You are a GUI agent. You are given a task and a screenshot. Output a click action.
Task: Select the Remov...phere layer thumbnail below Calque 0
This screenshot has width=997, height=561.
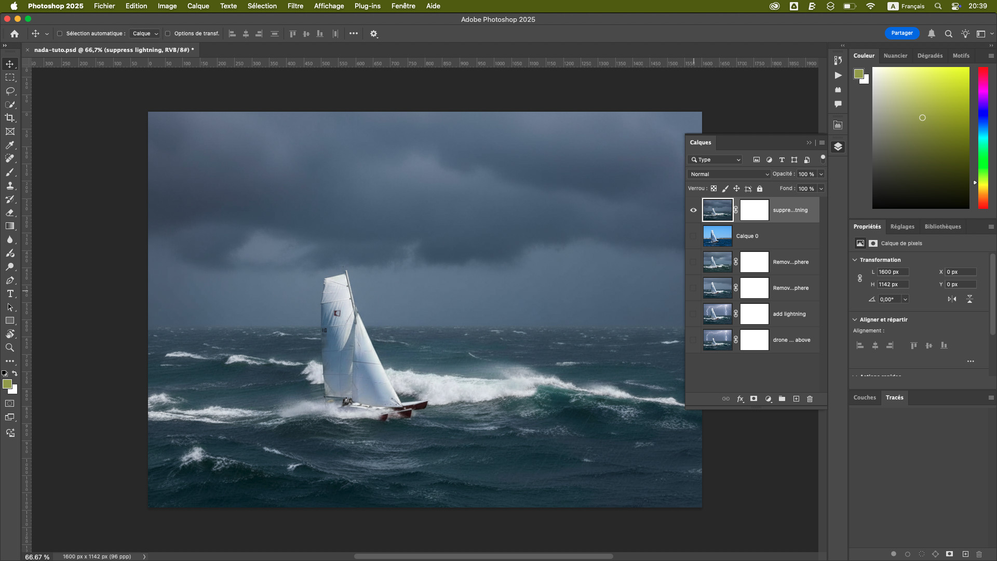(718, 262)
